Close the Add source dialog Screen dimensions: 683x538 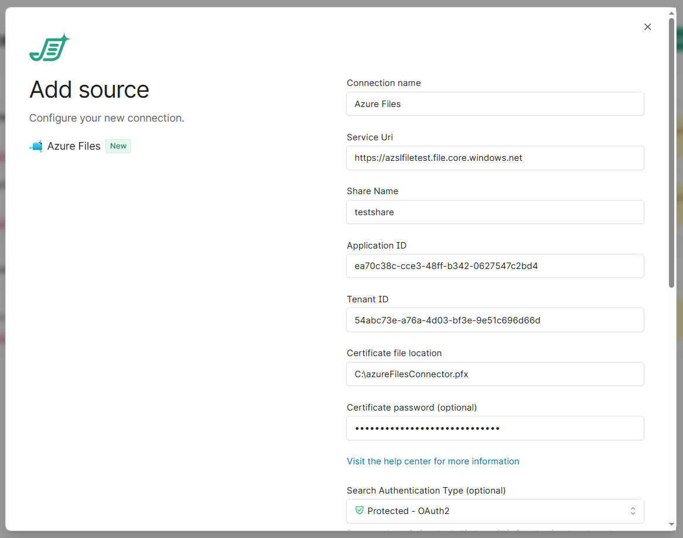pyautogui.click(x=647, y=27)
